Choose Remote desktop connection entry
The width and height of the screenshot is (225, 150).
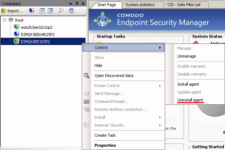120,109
